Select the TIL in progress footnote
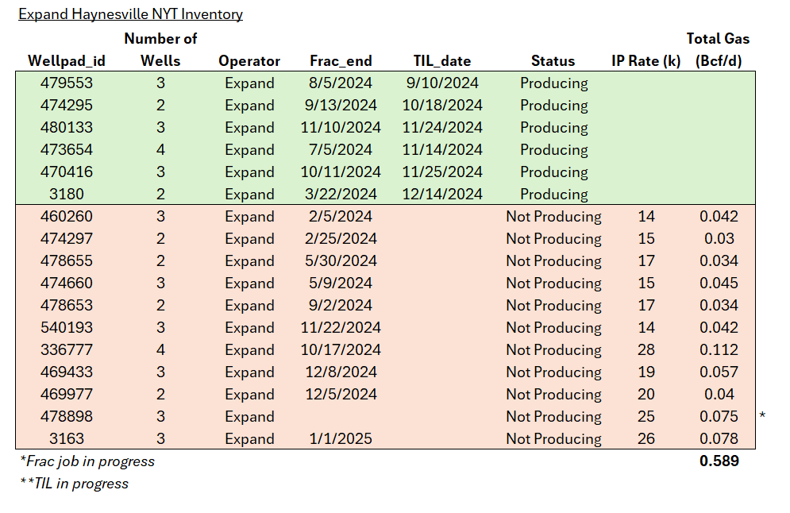Image resolution: width=790 pixels, height=513 pixels. 74,484
